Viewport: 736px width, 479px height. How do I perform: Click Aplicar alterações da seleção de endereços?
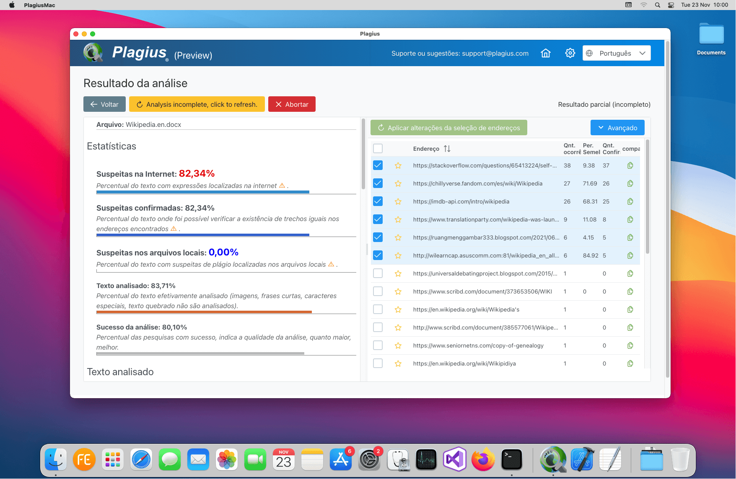tap(448, 127)
